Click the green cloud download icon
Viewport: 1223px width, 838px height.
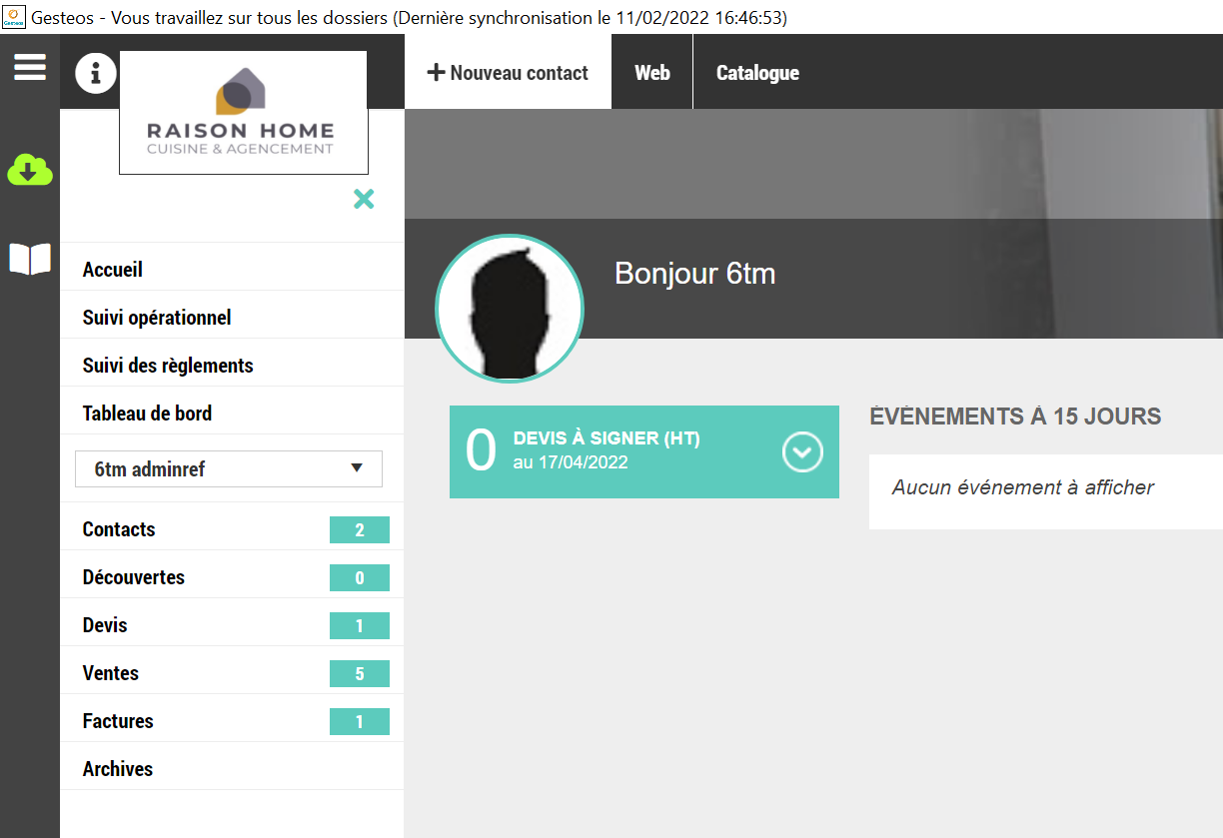coord(30,171)
